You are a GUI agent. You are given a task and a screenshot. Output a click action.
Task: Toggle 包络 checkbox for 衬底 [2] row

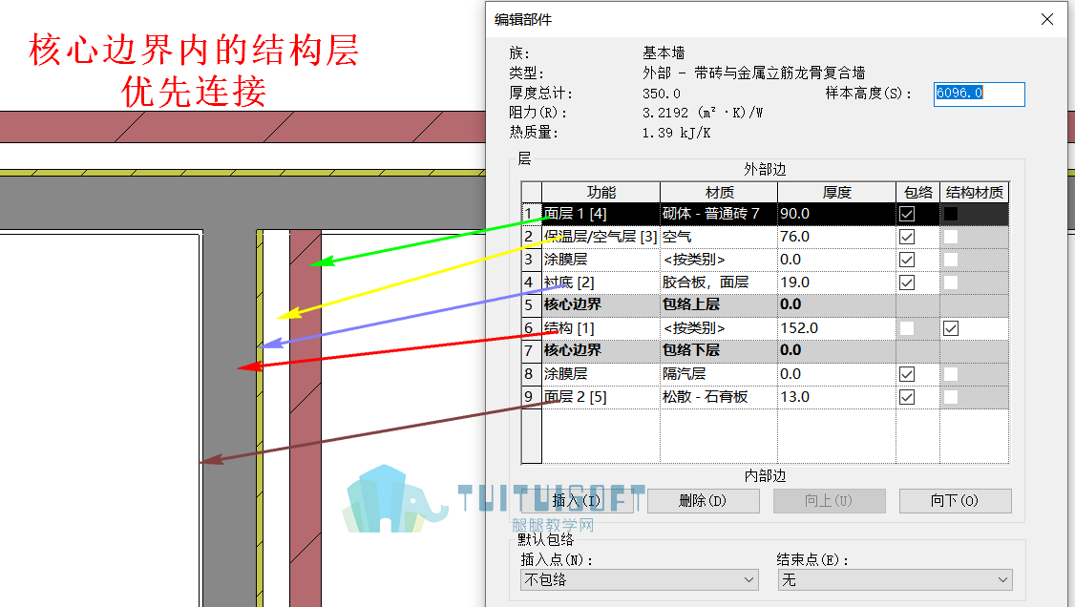907,283
